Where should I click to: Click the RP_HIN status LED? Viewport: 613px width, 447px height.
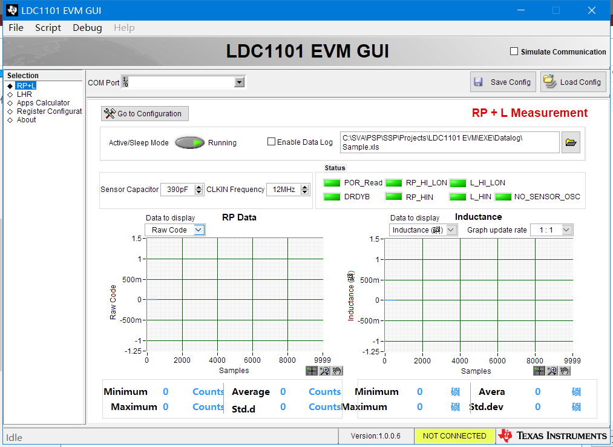pyautogui.click(x=394, y=196)
